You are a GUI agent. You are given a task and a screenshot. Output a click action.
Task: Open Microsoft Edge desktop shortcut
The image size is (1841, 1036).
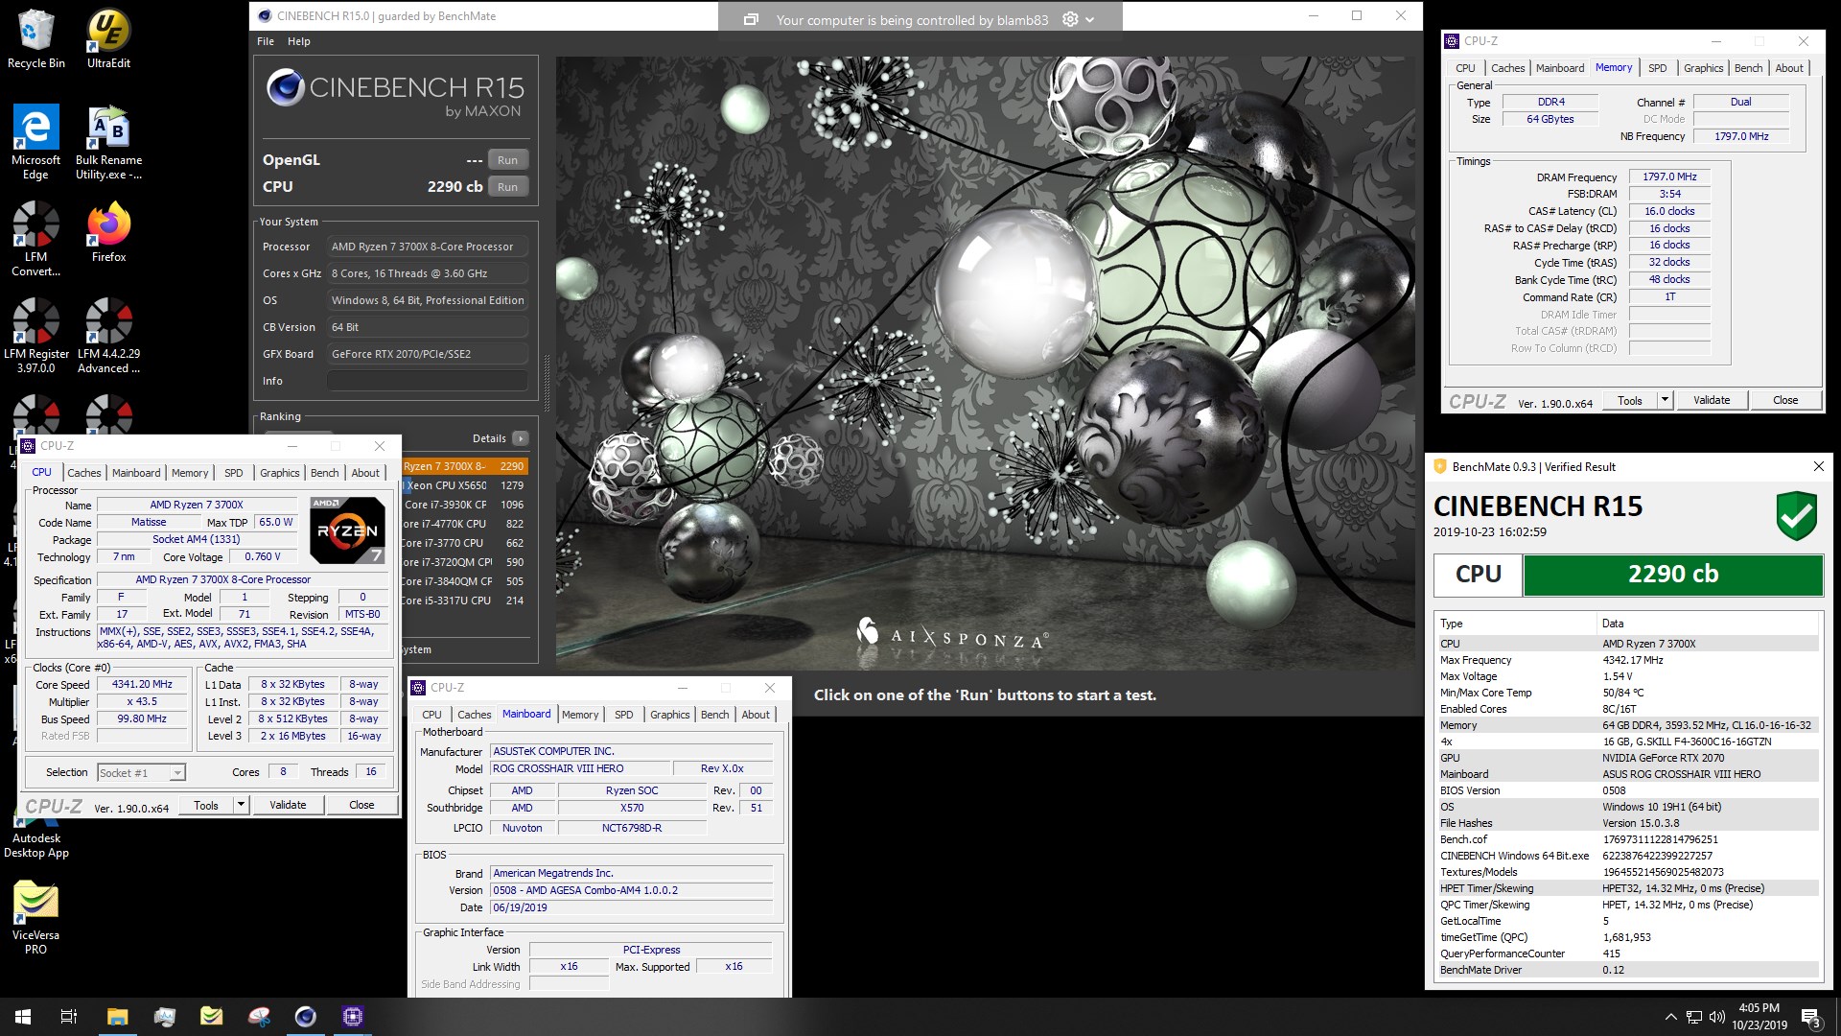click(35, 142)
